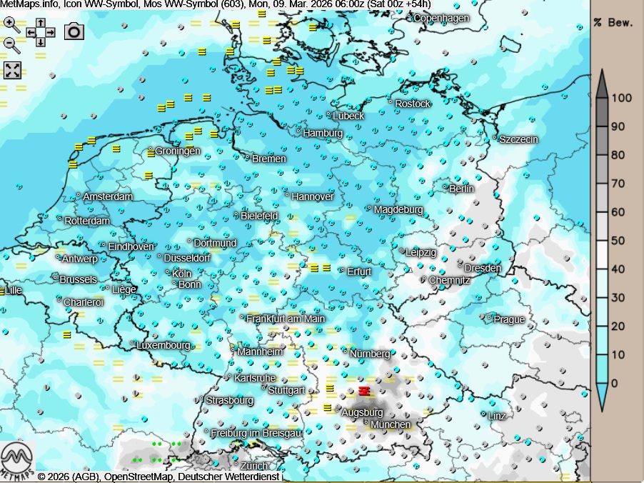Open the MetMaps logo in corner
The width and height of the screenshot is (644, 483).
point(17,461)
